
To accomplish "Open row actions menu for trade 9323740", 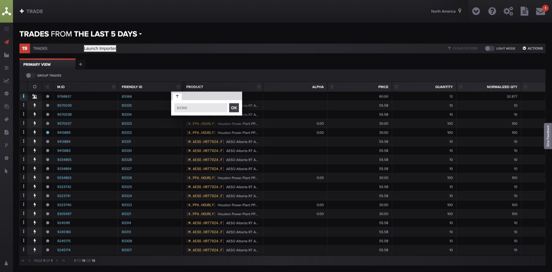I will click(23, 205).
